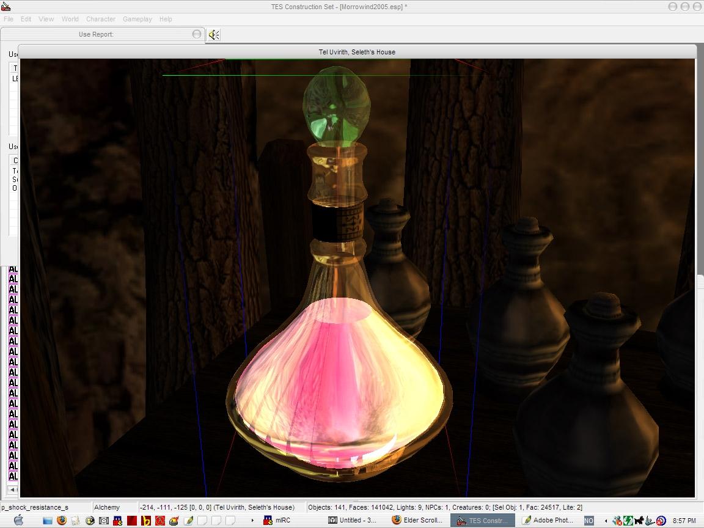Click the sound toggle icon in the toolbar
Image resolution: width=704 pixels, height=528 pixels.
tap(214, 35)
